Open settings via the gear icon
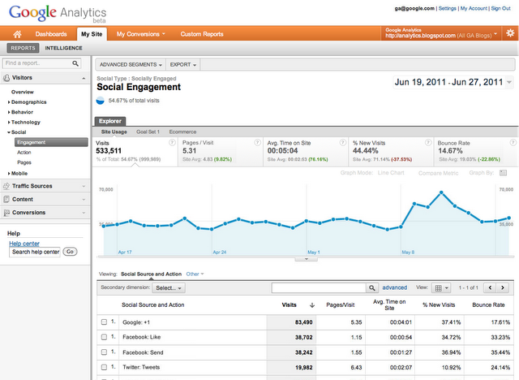Viewport: 519px width, 380px height. tap(509, 33)
